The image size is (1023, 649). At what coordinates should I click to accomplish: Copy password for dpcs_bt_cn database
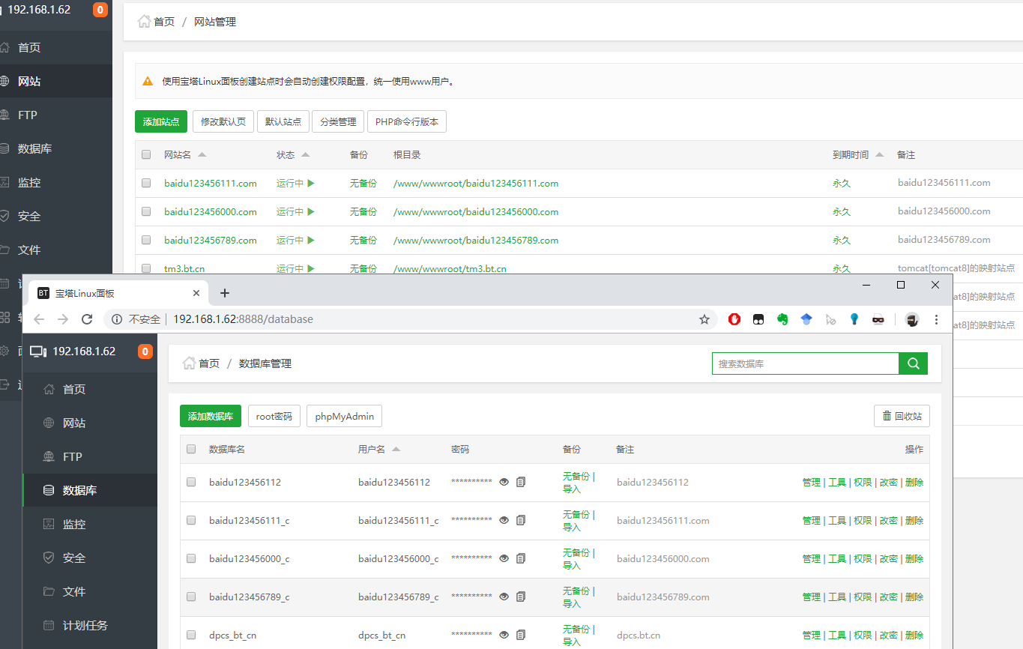pyautogui.click(x=521, y=635)
